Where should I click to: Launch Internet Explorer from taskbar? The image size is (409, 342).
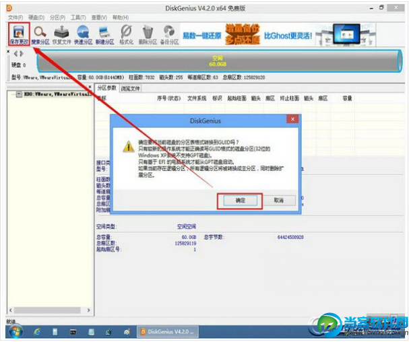(x=37, y=332)
